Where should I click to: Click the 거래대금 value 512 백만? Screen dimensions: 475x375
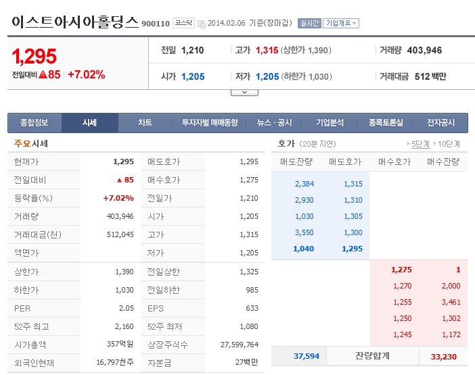(x=430, y=76)
